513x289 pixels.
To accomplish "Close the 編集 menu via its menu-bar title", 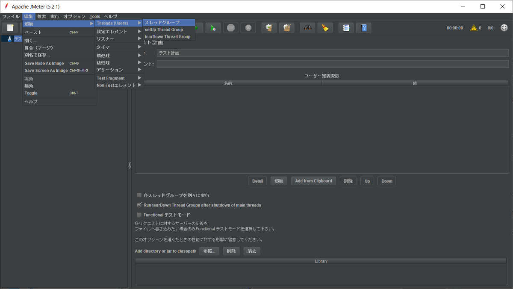I will 28,16.
